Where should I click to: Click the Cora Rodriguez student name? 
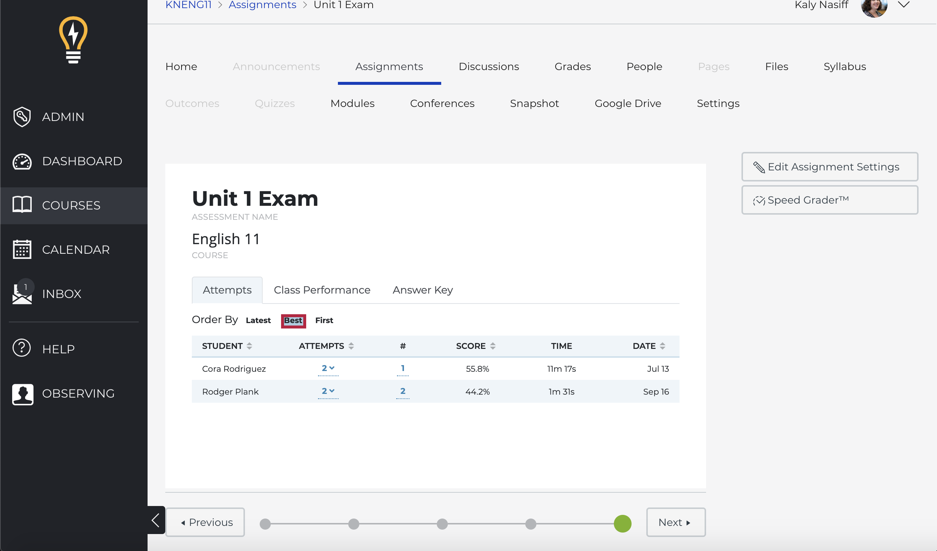point(234,369)
